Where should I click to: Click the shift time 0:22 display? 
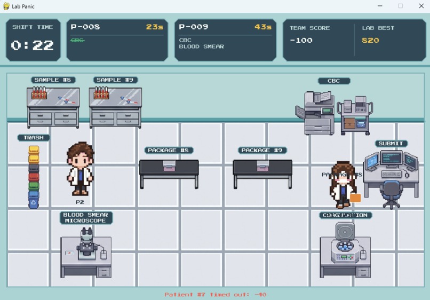pos(33,45)
